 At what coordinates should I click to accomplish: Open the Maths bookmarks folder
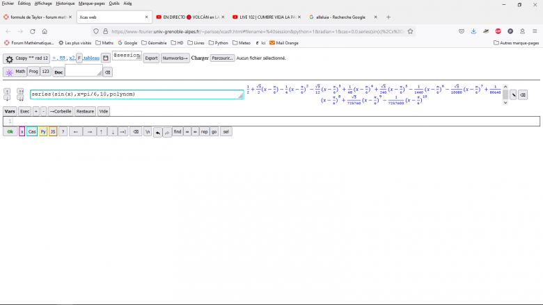click(x=104, y=43)
